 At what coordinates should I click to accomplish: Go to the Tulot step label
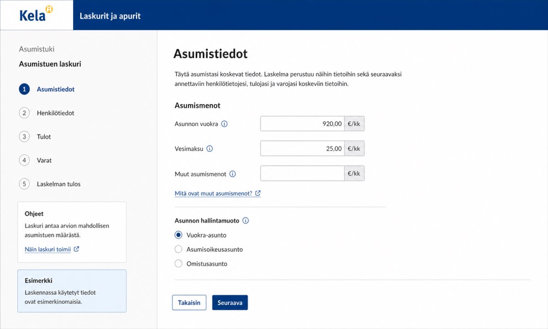tap(44, 137)
